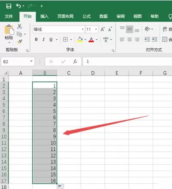
Task: Click Decrease Font Size icon
Action: coord(110,29)
